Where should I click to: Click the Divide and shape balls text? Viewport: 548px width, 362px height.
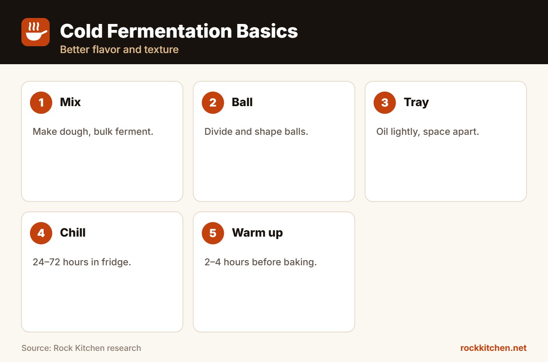pos(256,131)
